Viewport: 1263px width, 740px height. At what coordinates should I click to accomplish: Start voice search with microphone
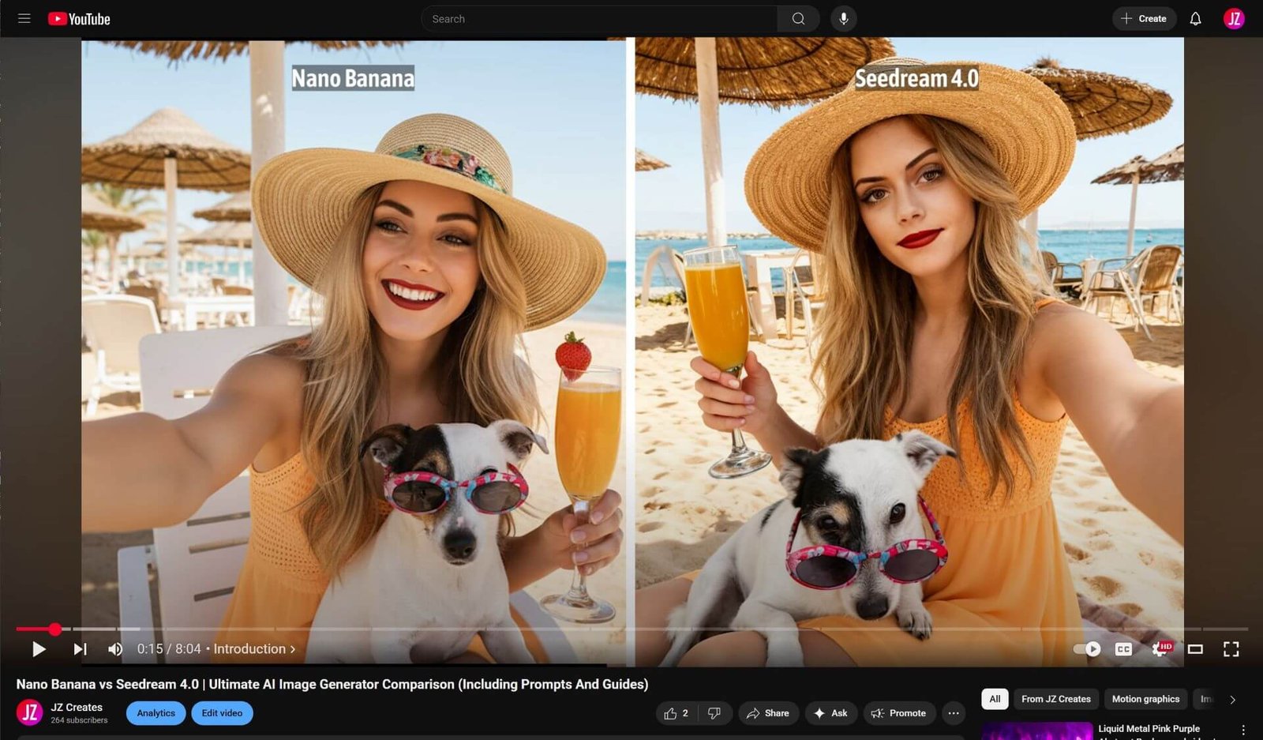click(x=843, y=19)
